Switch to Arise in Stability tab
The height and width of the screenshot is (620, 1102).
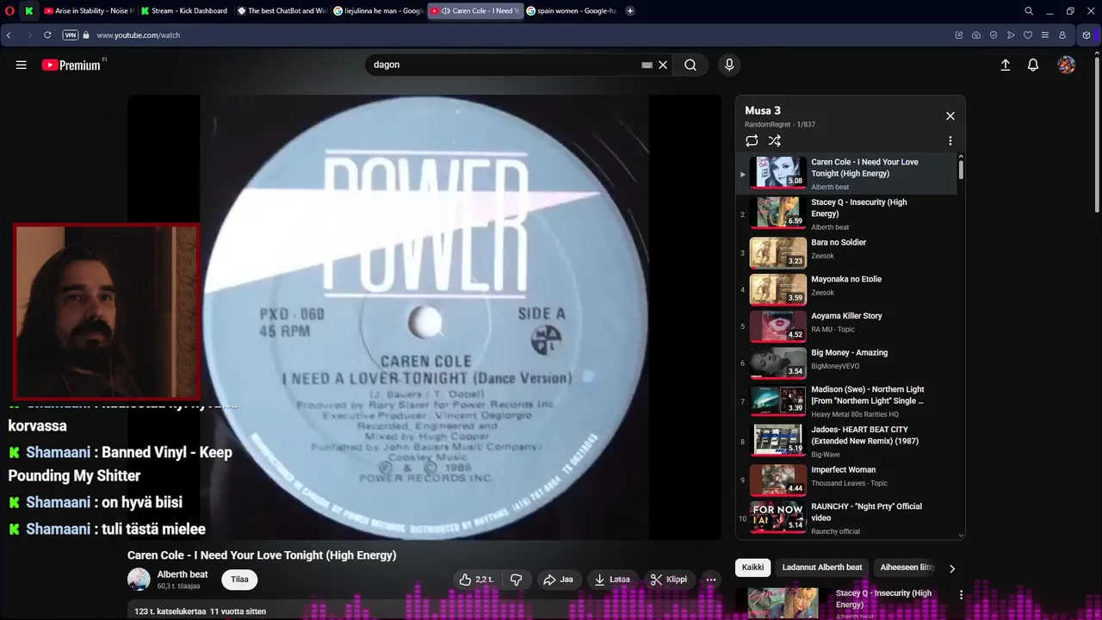point(89,11)
